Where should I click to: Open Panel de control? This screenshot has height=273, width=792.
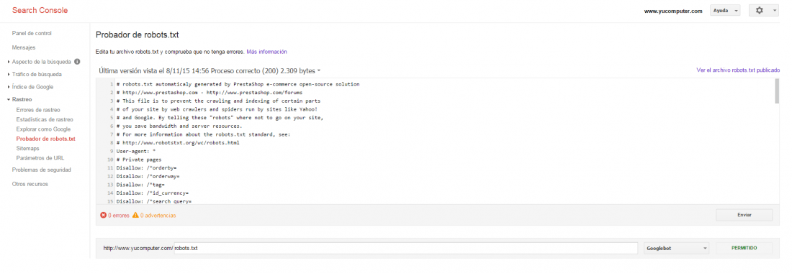click(32, 33)
